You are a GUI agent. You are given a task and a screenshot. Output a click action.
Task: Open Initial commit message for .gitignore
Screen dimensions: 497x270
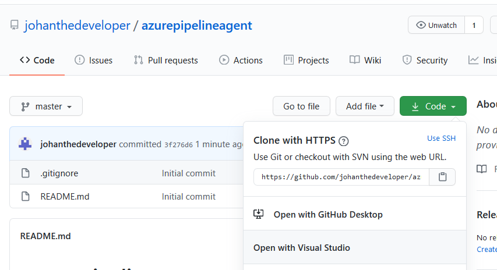189,173
